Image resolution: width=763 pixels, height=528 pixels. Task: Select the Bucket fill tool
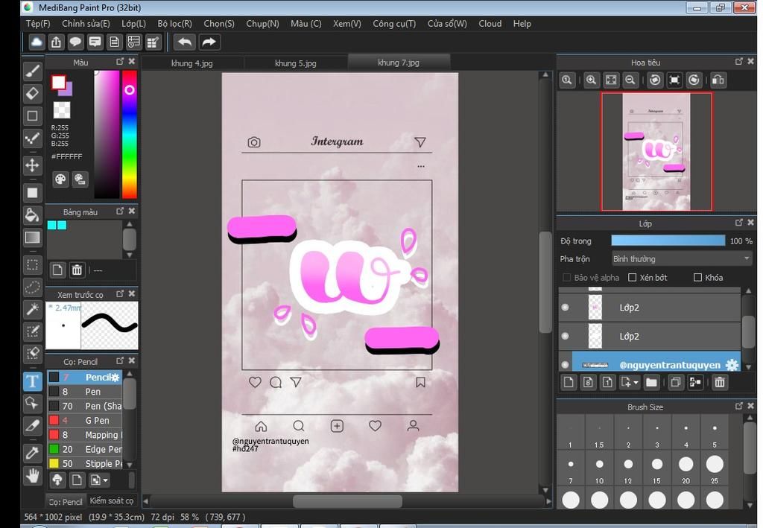[32, 215]
